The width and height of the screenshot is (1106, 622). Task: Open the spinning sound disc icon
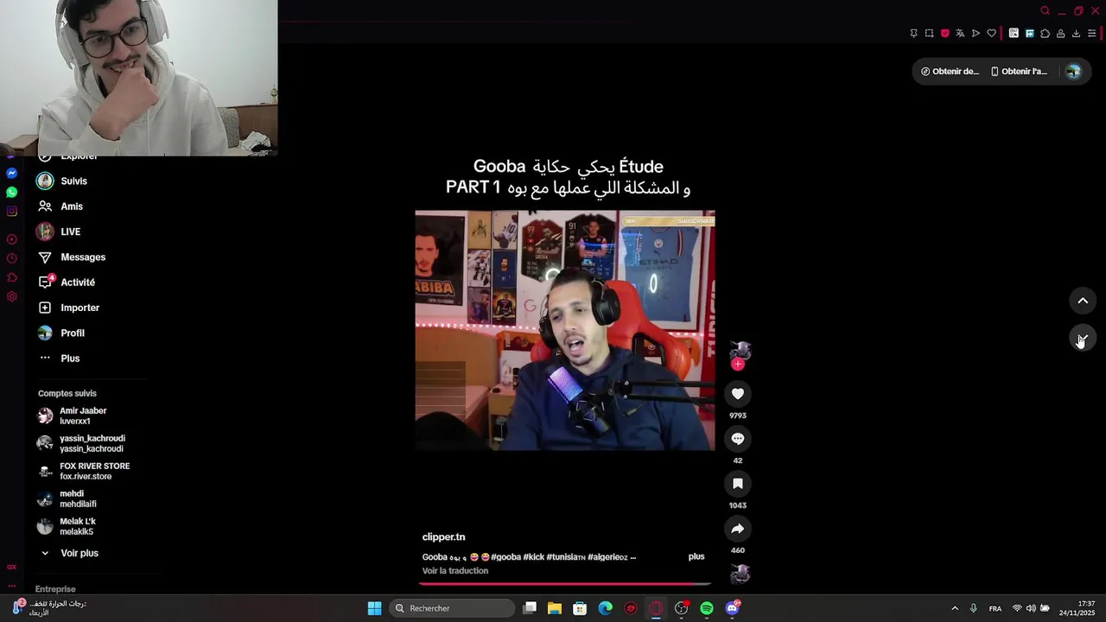click(x=740, y=574)
